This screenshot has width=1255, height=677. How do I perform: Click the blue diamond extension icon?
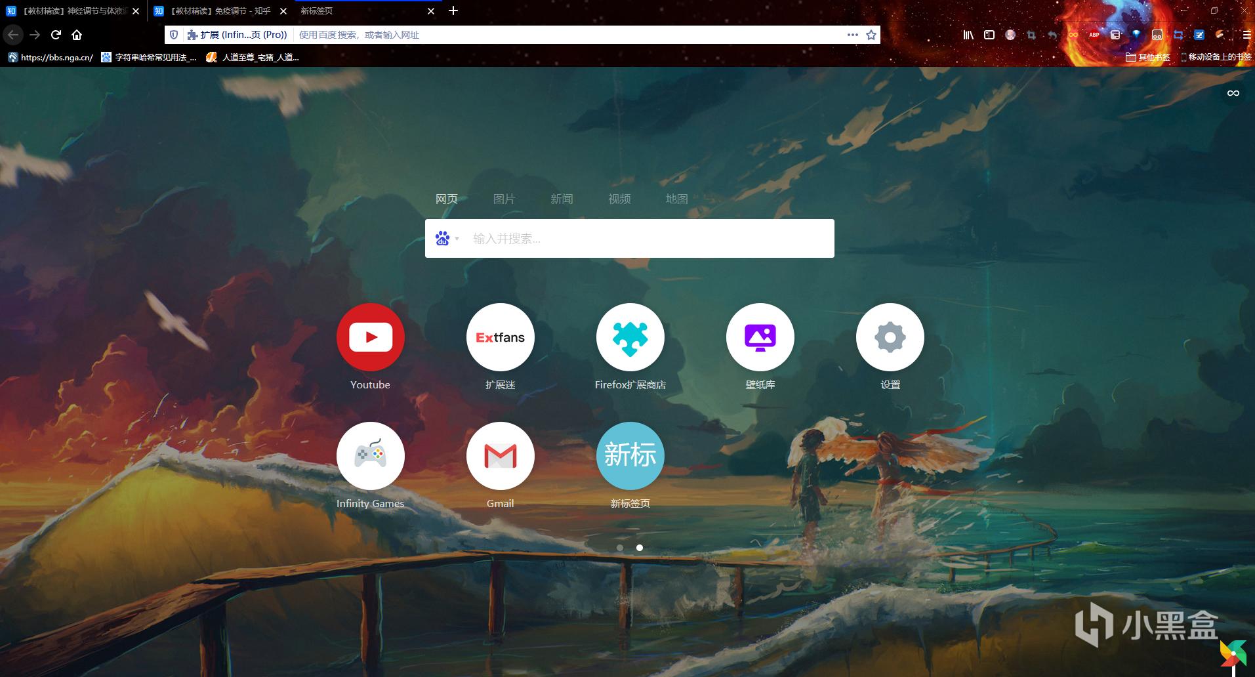[x=1136, y=35]
